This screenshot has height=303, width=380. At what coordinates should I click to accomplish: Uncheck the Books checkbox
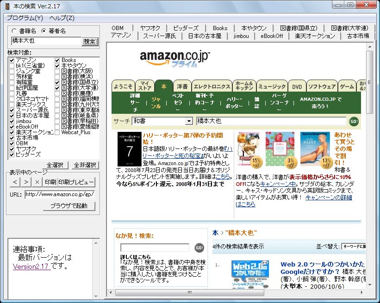[57, 60]
